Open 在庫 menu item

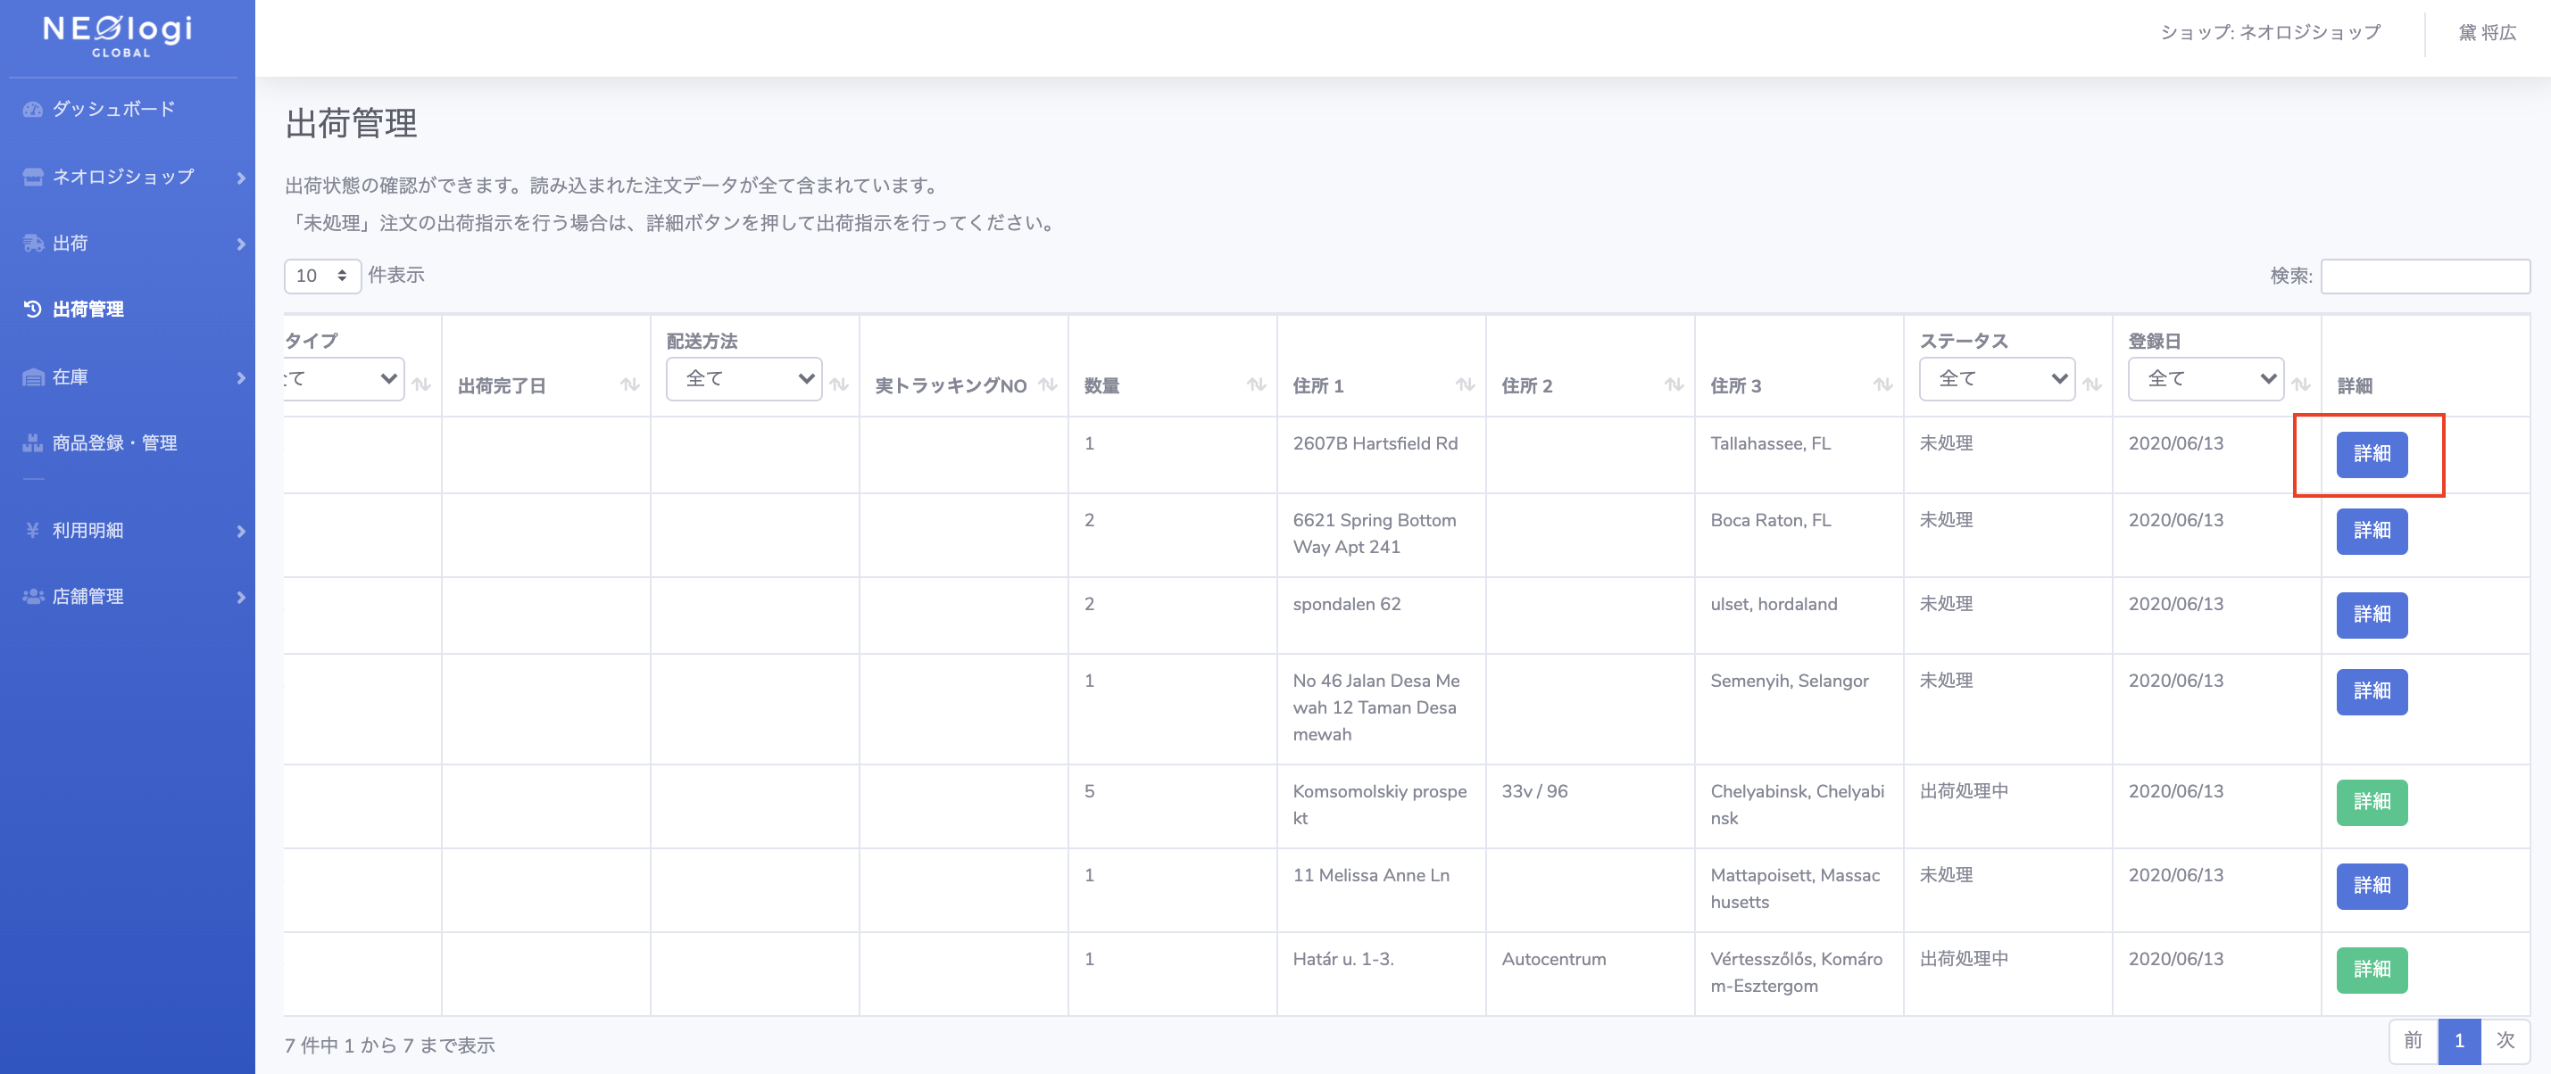click(x=71, y=377)
